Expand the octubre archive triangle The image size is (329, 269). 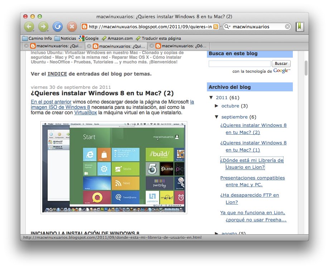coord(217,106)
